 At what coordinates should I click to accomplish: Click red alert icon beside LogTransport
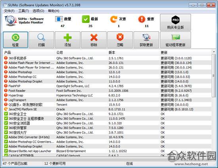click(6, 100)
